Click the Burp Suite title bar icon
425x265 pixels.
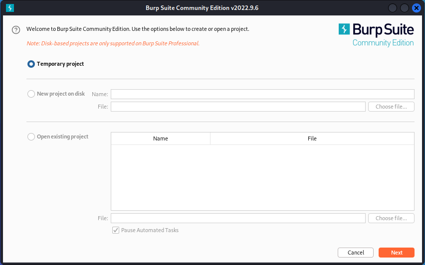(x=10, y=8)
